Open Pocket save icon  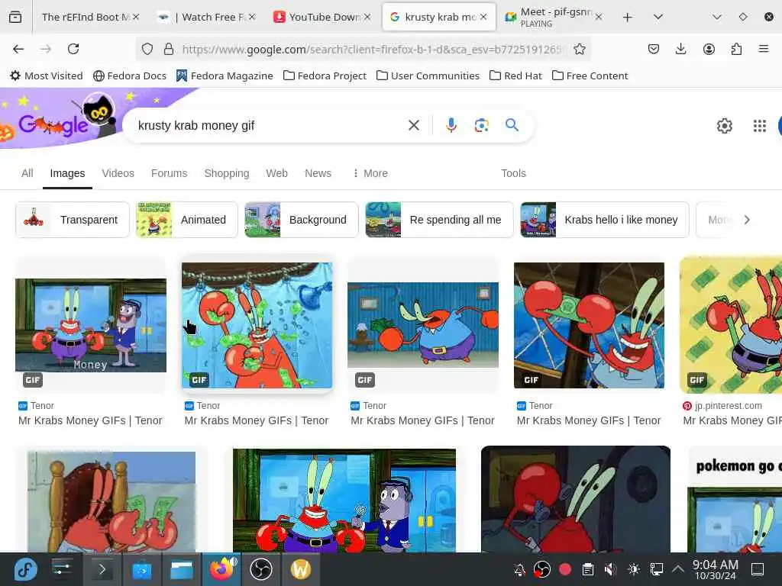pyautogui.click(x=654, y=49)
